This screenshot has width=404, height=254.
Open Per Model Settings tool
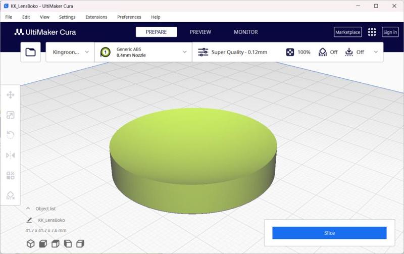coord(10,175)
